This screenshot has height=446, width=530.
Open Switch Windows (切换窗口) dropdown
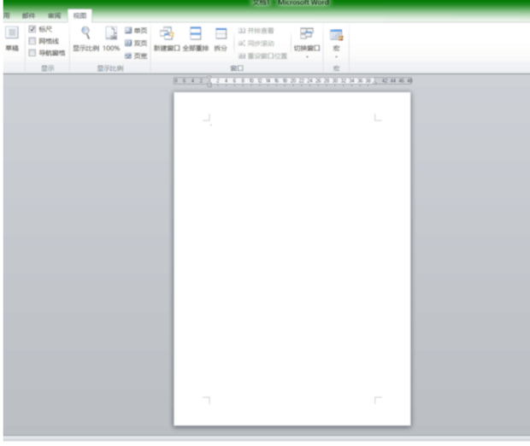pyautogui.click(x=307, y=42)
